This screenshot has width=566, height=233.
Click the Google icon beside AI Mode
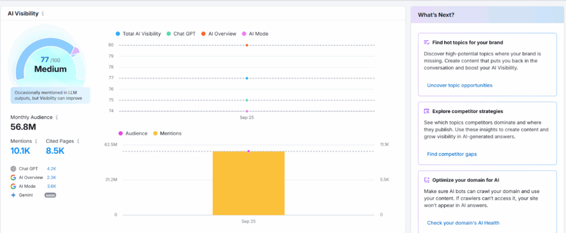(13, 187)
